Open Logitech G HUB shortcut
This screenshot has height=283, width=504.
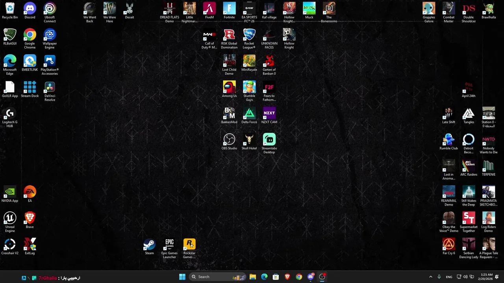pos(10,118)
